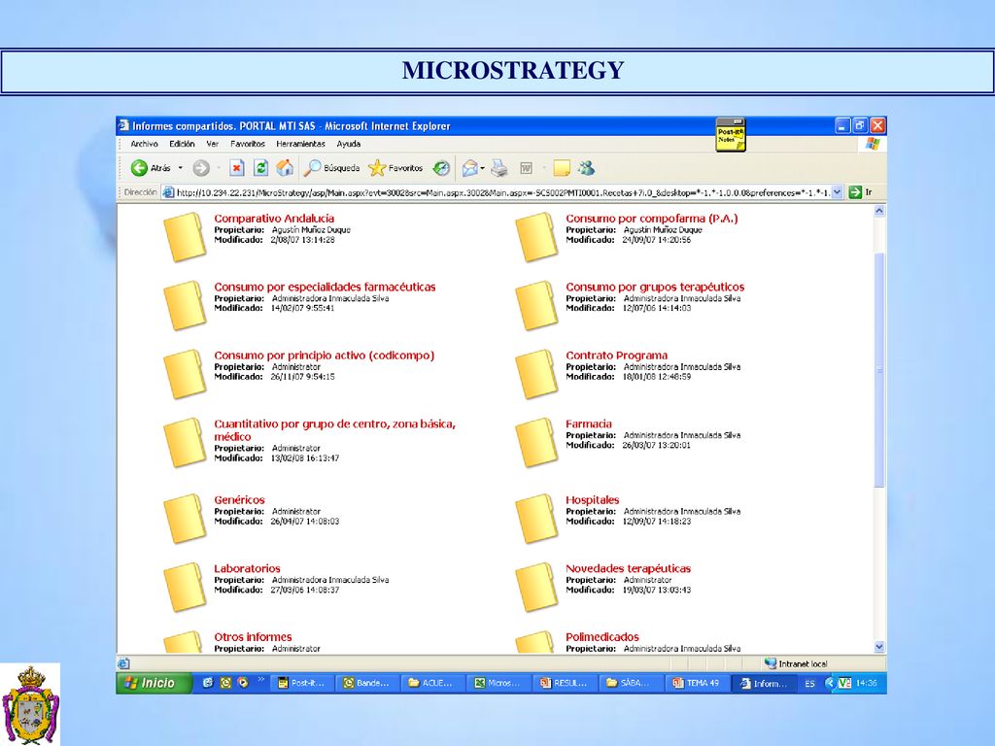Refresh the page with green arrows icon
995x746 pixels.
(x=260, y=168)
